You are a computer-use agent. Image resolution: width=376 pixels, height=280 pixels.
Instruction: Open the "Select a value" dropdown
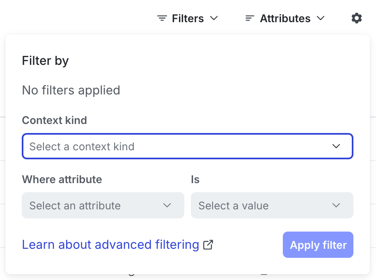point(272,205)
